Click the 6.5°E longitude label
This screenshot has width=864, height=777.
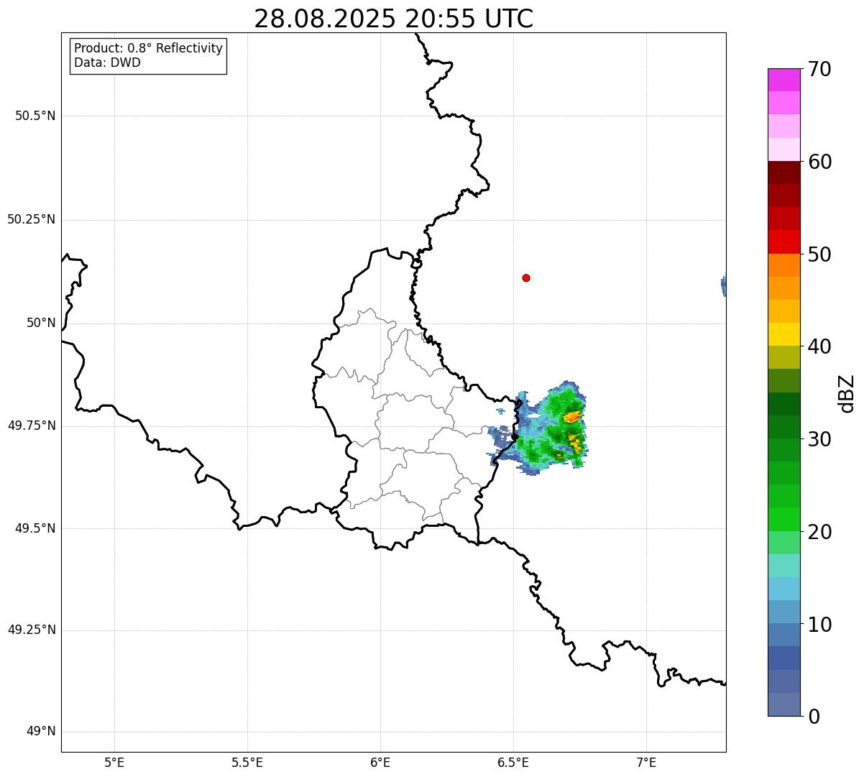point(513,762)
